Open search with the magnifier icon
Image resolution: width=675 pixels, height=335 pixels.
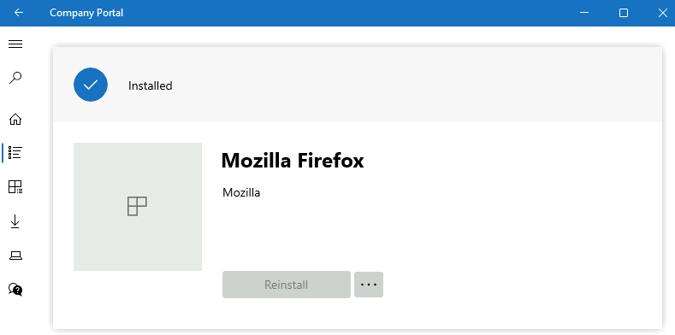[15, 78]
